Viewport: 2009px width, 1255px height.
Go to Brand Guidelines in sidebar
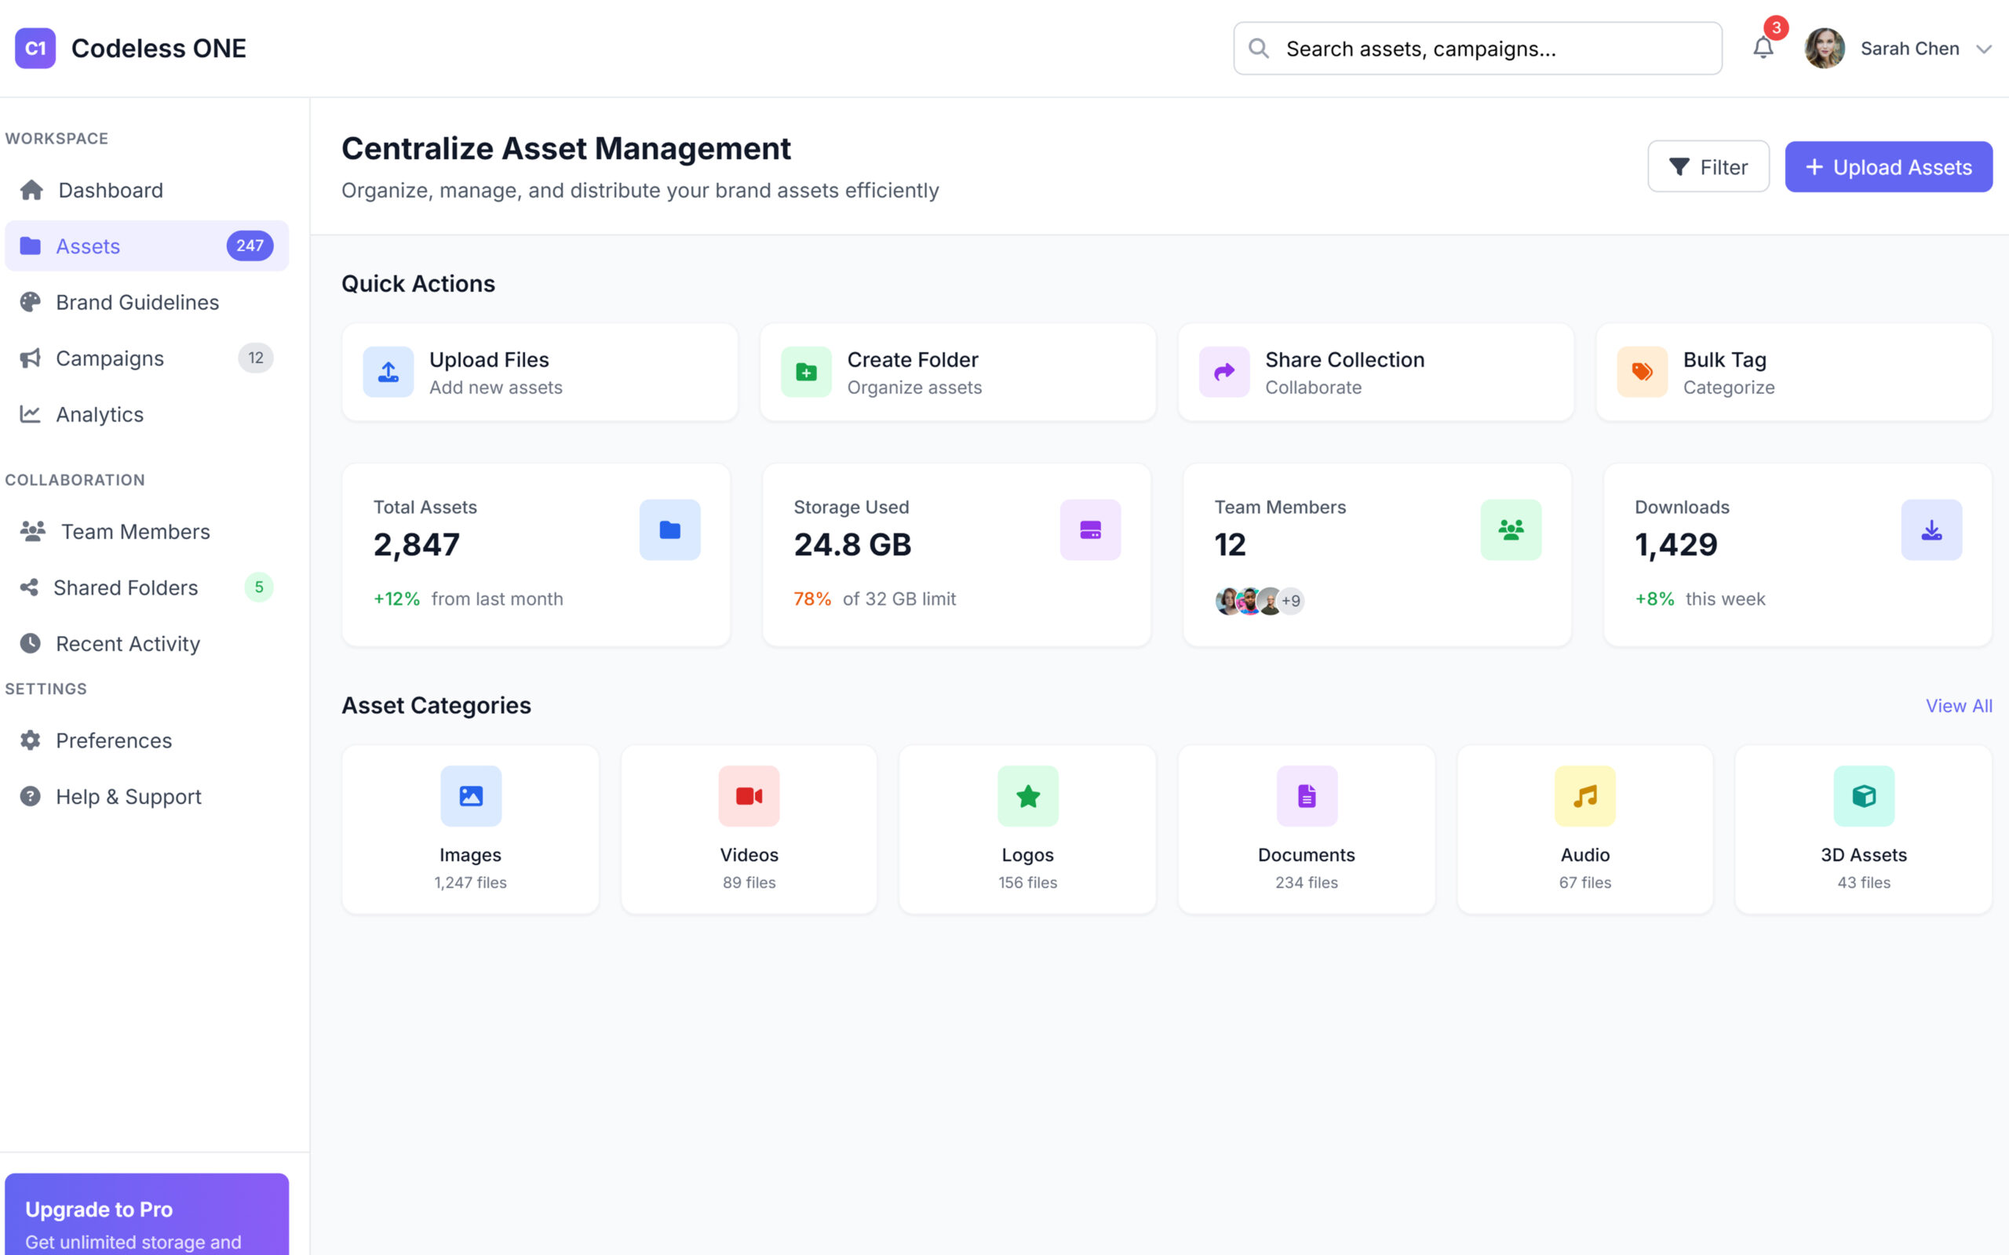tap(137, 302)
